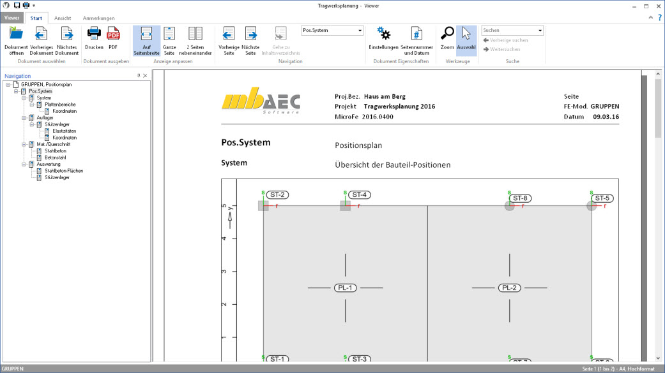Click the quick-access printer icon in title bar
665x373 pixels.
click(x=26, y=6)
